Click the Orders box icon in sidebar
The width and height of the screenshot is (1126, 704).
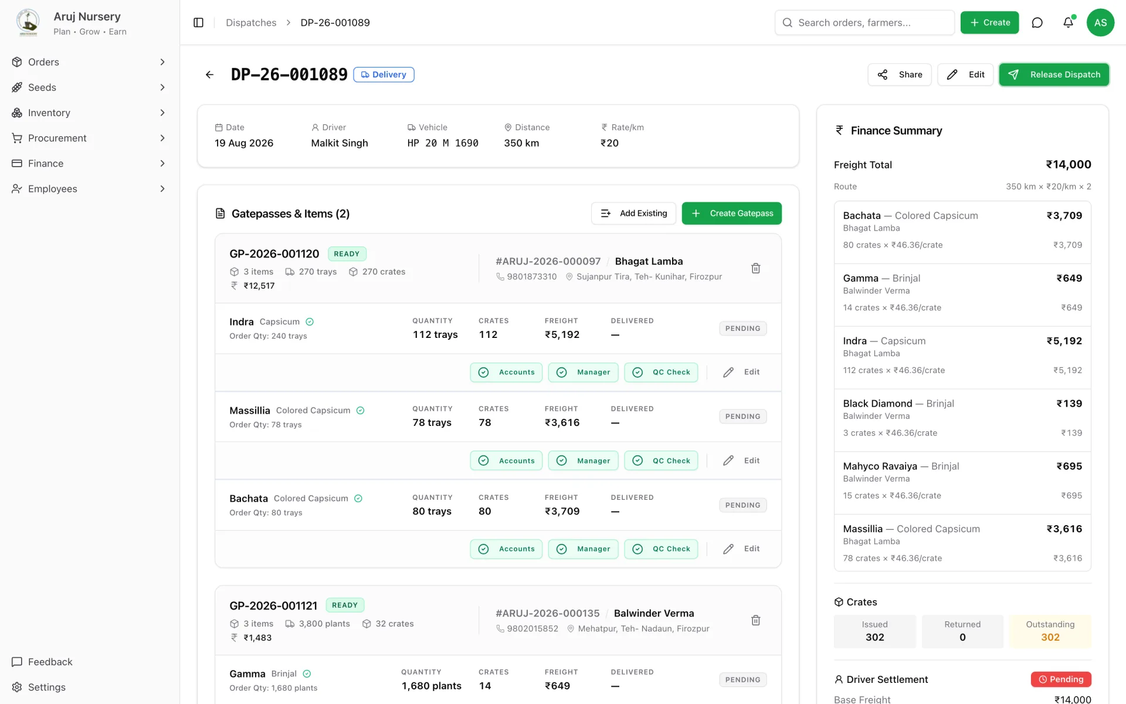pyautogui.click(x=17, y=62)
